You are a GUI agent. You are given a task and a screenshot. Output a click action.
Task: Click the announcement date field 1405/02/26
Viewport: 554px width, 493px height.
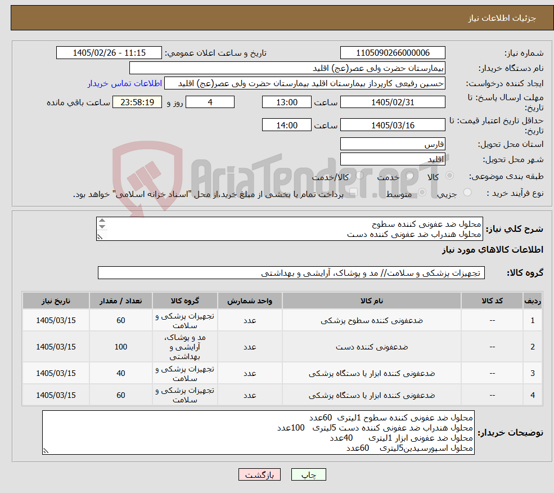(109, 53)
